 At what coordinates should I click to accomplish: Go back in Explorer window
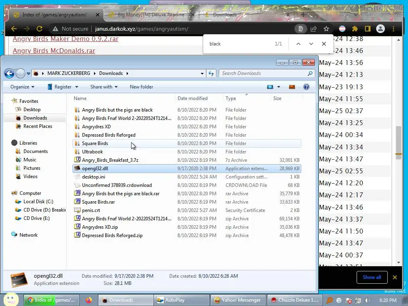pos(10,73)
